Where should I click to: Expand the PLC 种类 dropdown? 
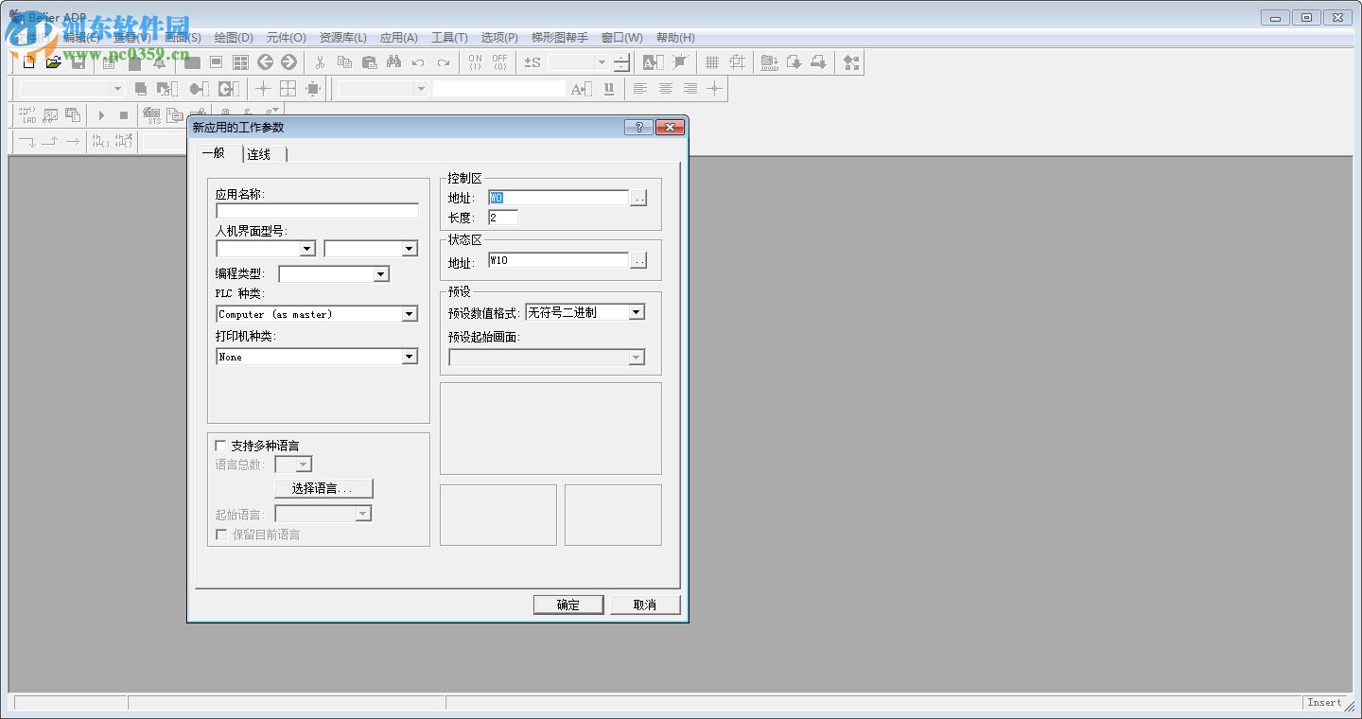tap(410, 314)
